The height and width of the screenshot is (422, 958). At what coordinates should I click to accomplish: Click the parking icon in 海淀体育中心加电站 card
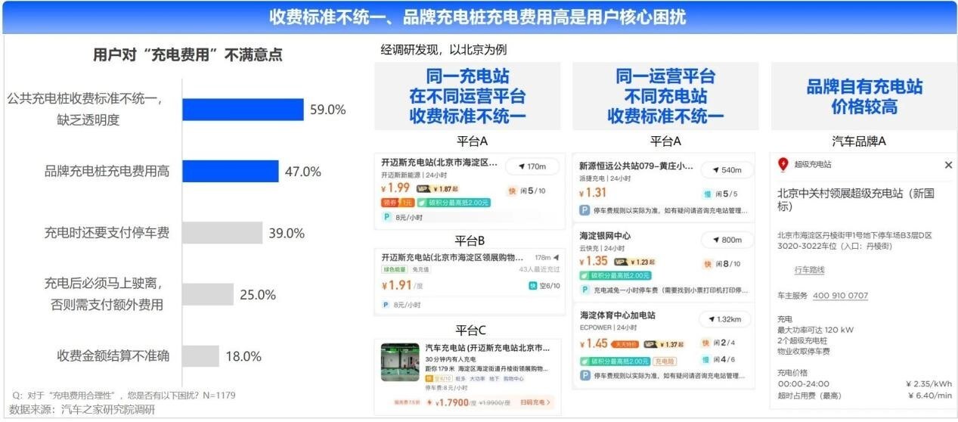584,376
